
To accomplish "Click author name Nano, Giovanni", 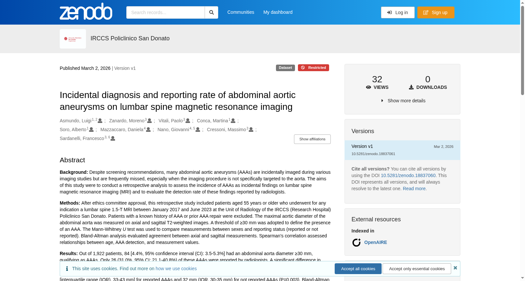I will [173, 130].
